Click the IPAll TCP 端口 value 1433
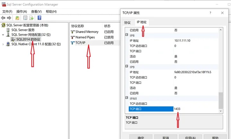Screen dimensions: 231x139 (177, 109)
